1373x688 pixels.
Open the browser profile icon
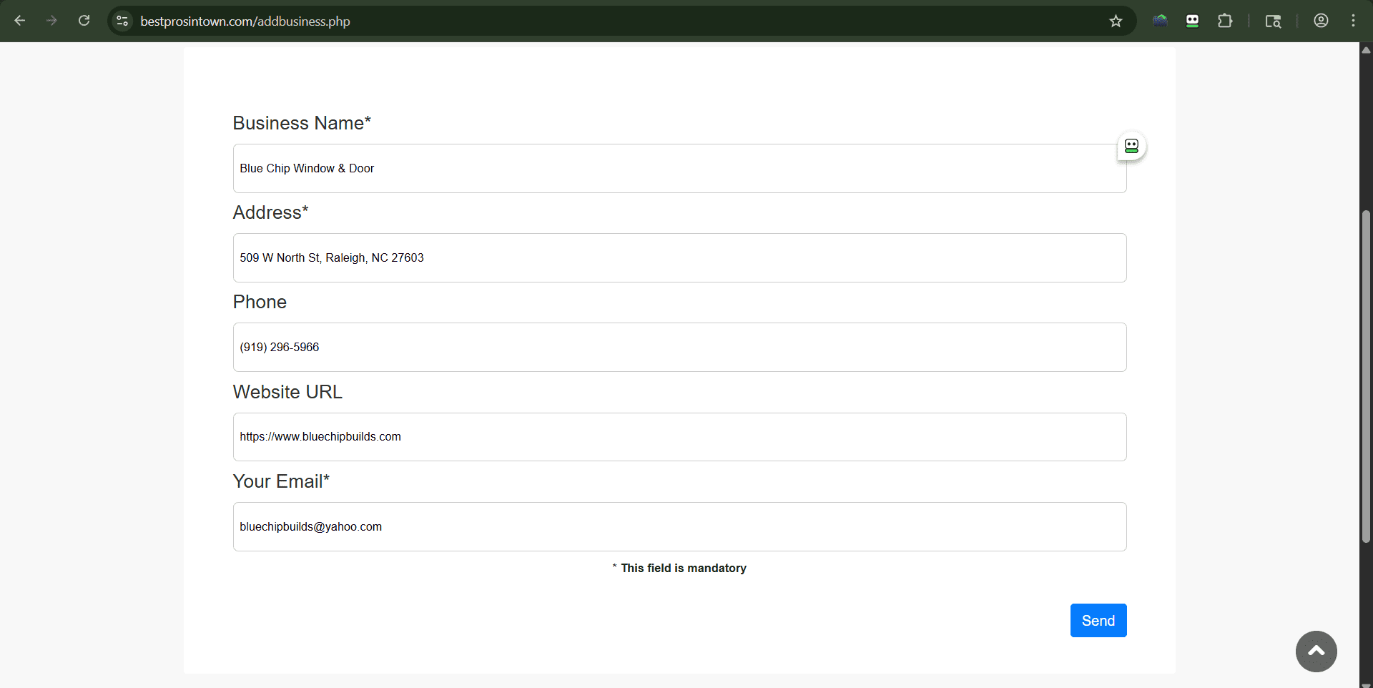[x=1321, y=21]
